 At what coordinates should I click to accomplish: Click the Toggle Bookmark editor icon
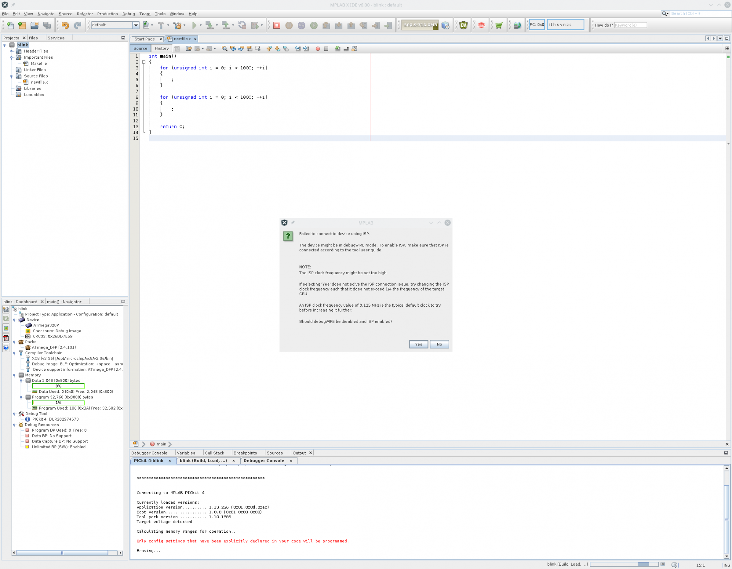(x=286, y=48)
